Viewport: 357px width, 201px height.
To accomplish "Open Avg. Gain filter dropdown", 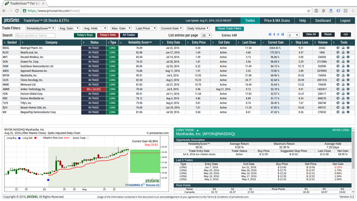I will 69,28.
